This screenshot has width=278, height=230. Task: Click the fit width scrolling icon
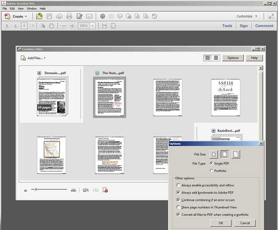pyautogui.click(x=104, y=26)
